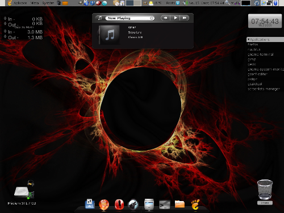This screenshot has height=213, width=284.
Task: Open the second top panel menu, left of System
Action: point(34,3)
